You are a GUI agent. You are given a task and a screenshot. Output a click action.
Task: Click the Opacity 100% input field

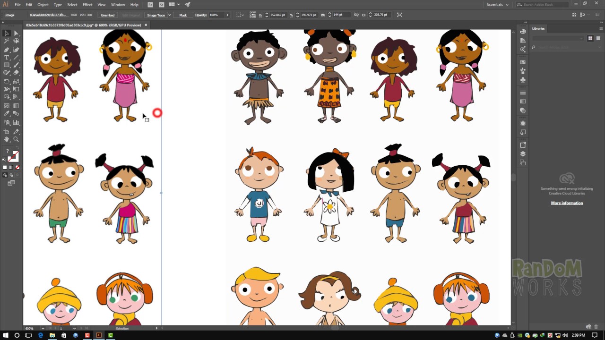coord(216,15)
